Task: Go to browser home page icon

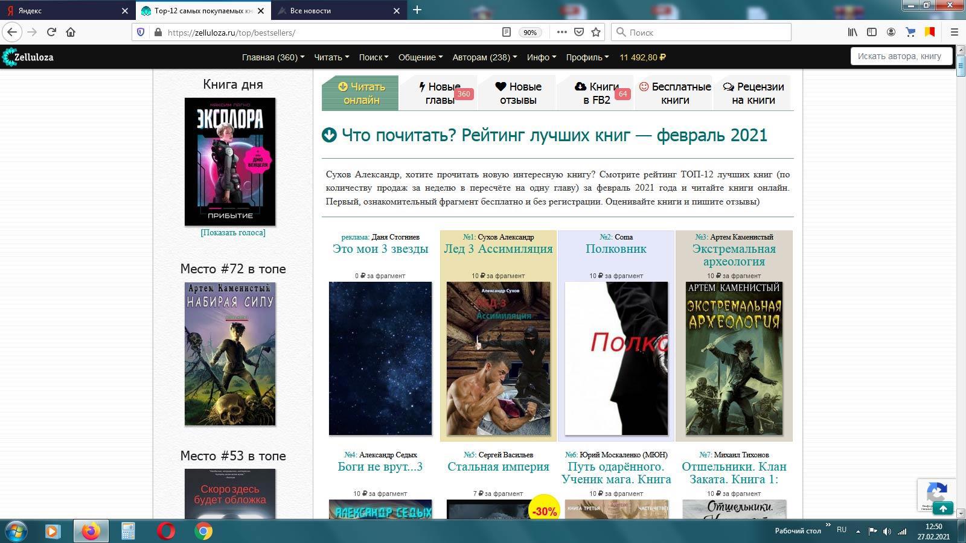Action: pyautogui.click(x=71, y=32)
